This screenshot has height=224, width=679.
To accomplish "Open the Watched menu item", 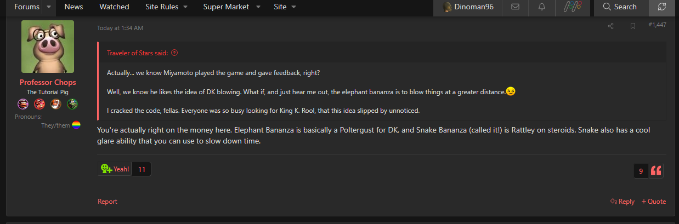I will (x=114, y=7).
